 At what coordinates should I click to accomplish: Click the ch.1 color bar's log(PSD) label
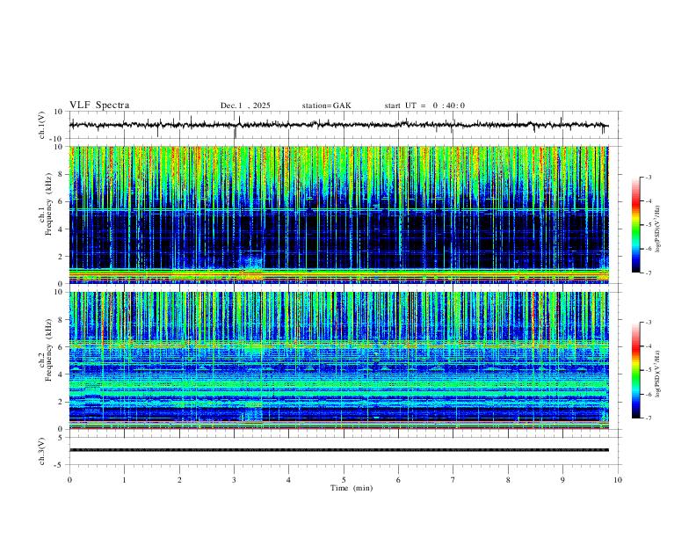click(x=658, y=229)
